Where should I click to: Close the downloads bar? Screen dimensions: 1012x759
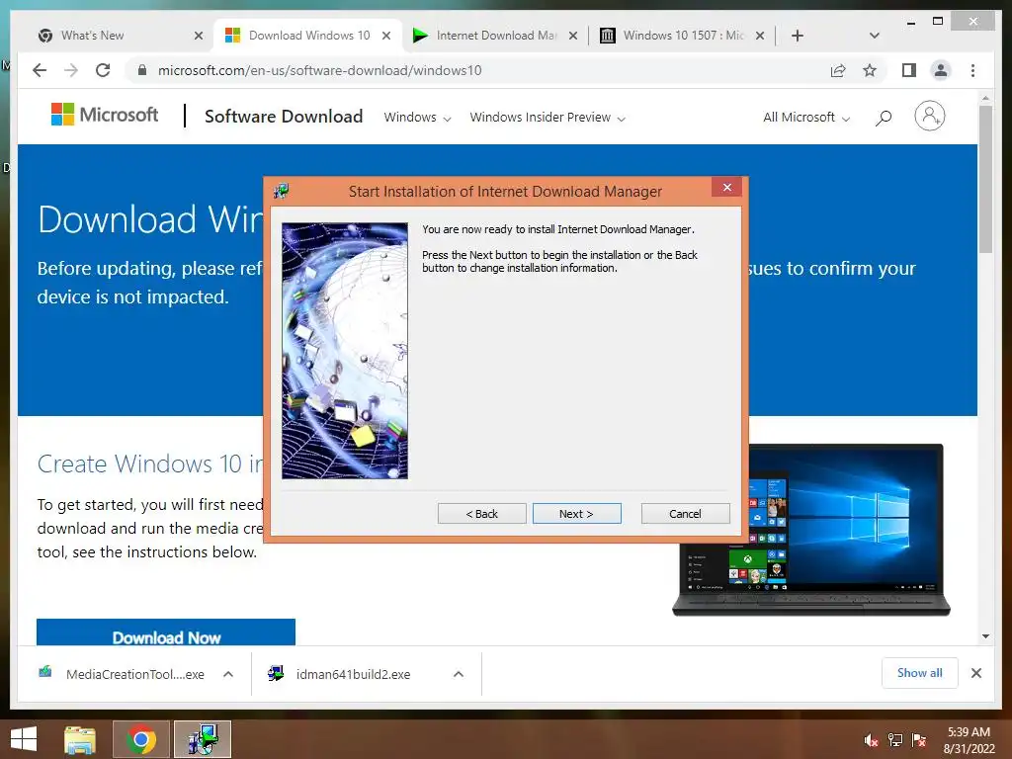tap(975, 673)
